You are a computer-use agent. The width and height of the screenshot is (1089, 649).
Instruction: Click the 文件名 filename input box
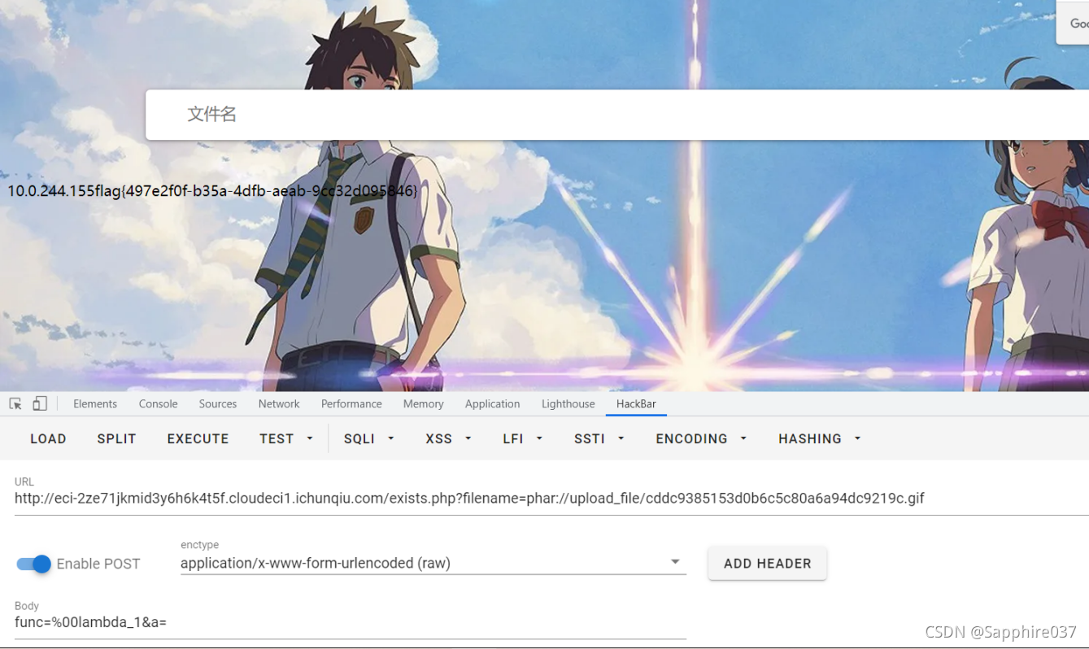(617, 115)
